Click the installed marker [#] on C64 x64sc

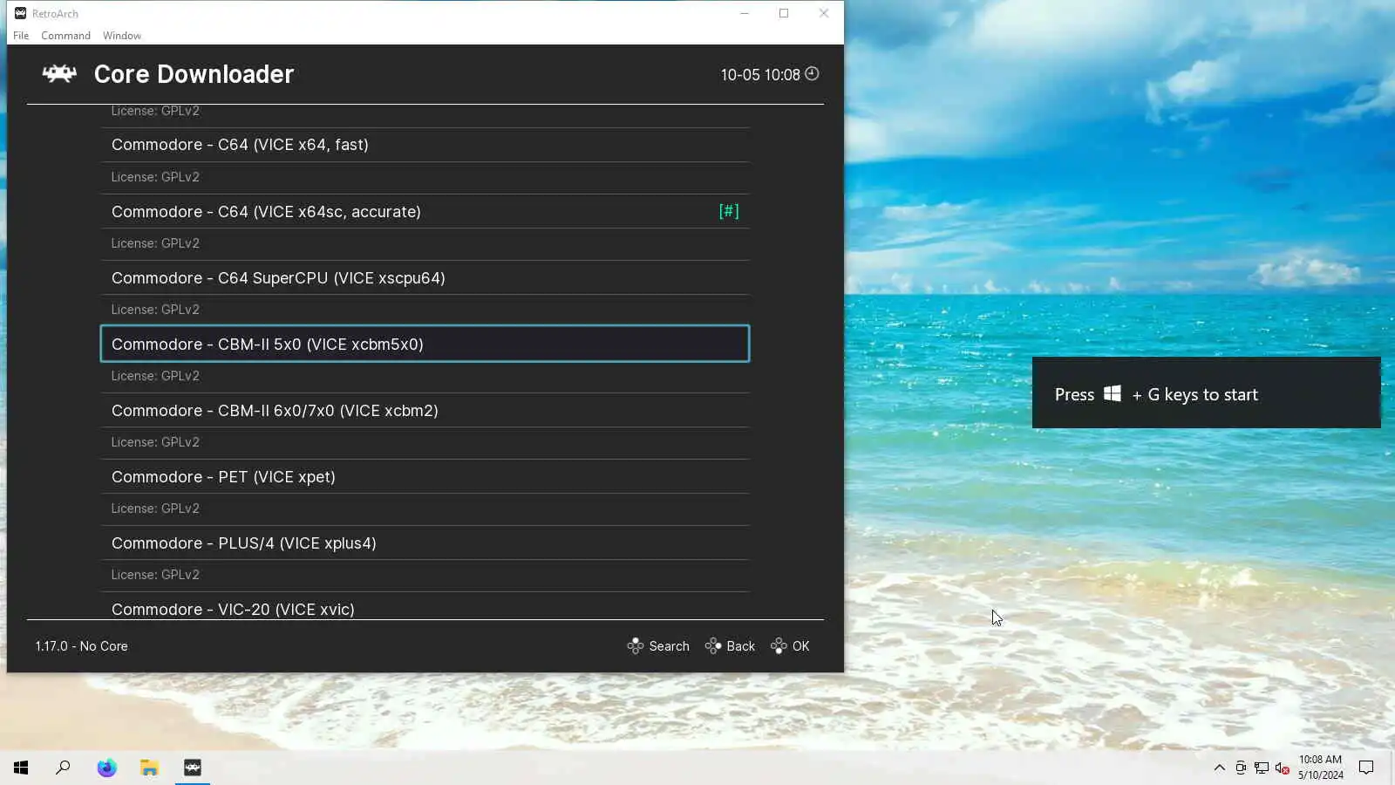729,211
